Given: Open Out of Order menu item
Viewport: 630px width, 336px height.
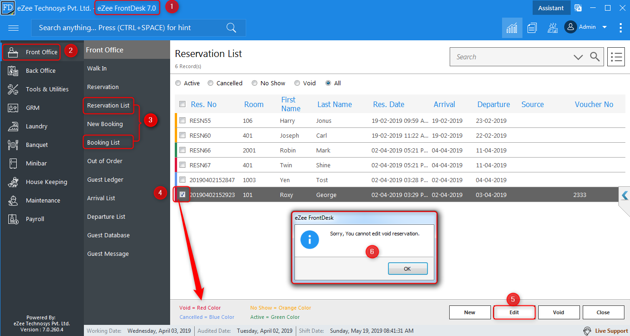Looking at the screenshot, I should click(105, 161).
